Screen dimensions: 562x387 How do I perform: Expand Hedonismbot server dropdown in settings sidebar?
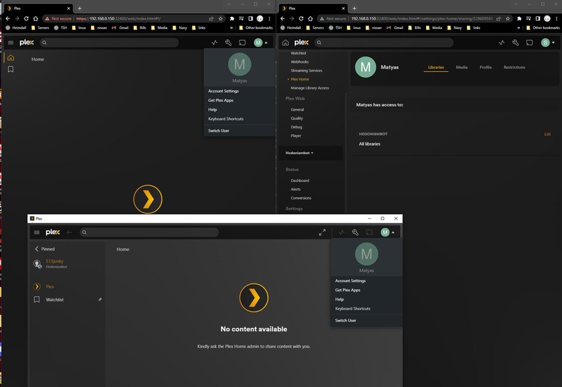(299, 153)
